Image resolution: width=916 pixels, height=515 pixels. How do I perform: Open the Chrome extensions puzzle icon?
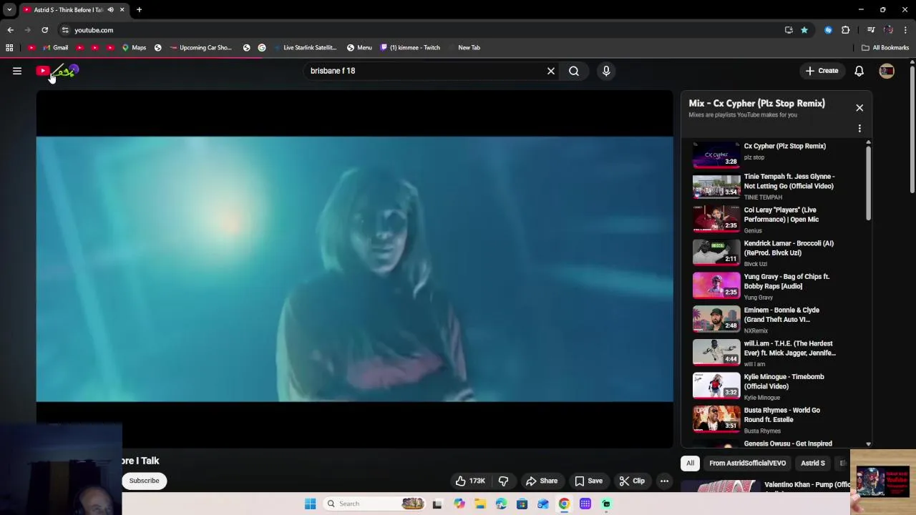pos(846,30)
